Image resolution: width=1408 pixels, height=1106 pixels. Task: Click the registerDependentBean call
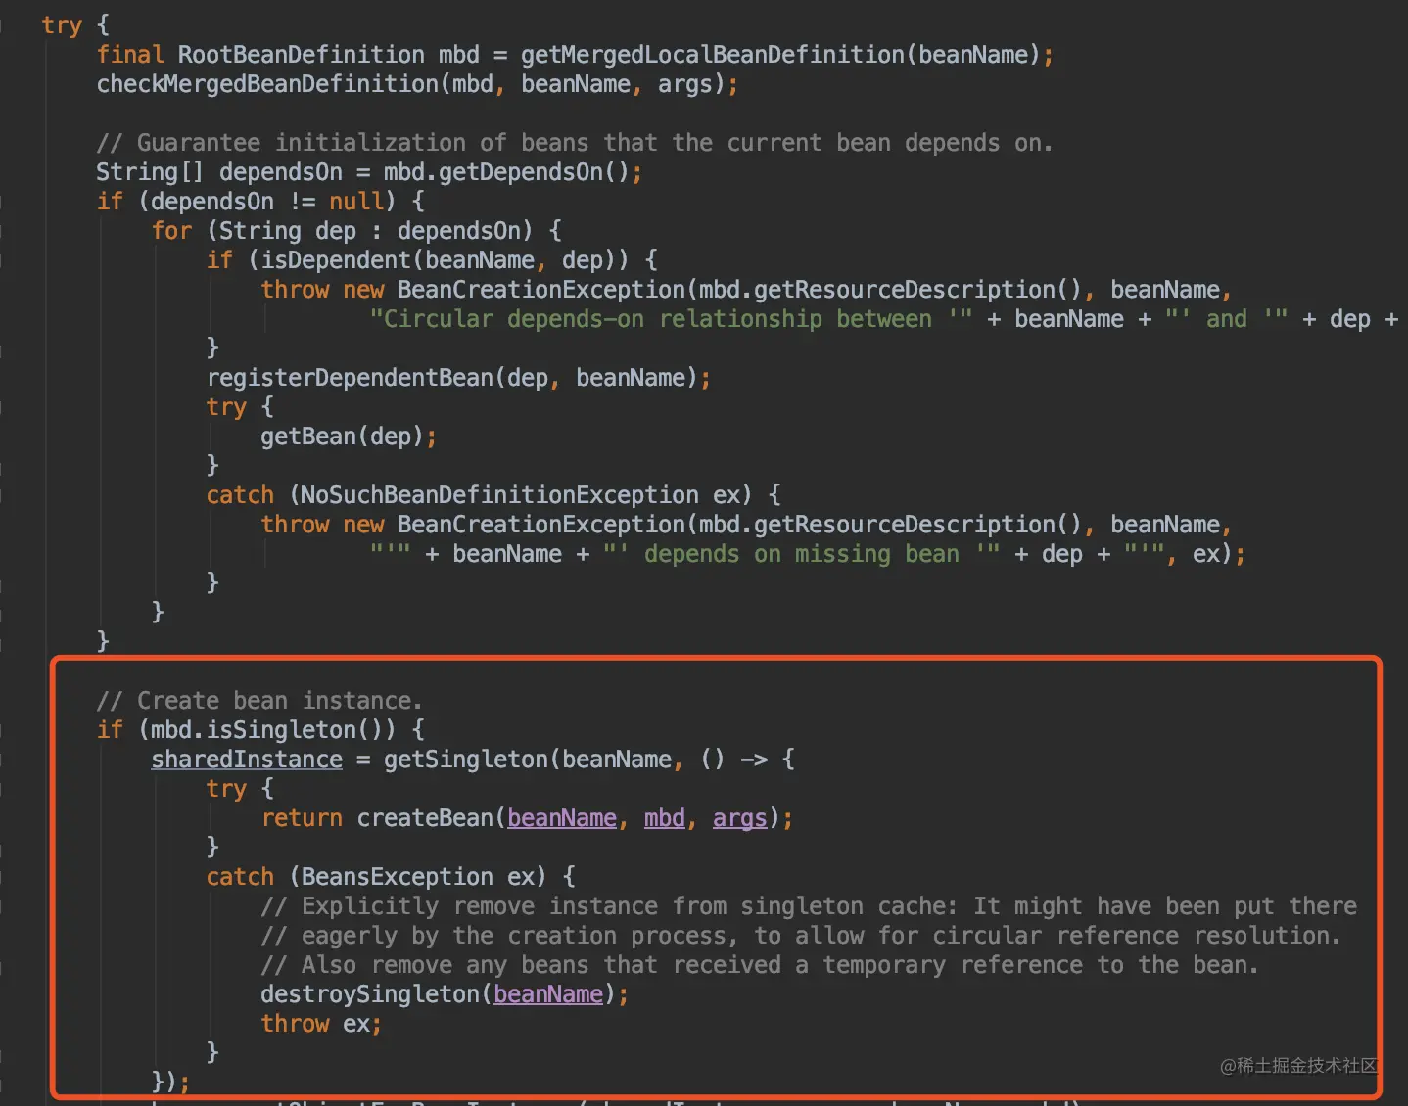tap(350, 378)
